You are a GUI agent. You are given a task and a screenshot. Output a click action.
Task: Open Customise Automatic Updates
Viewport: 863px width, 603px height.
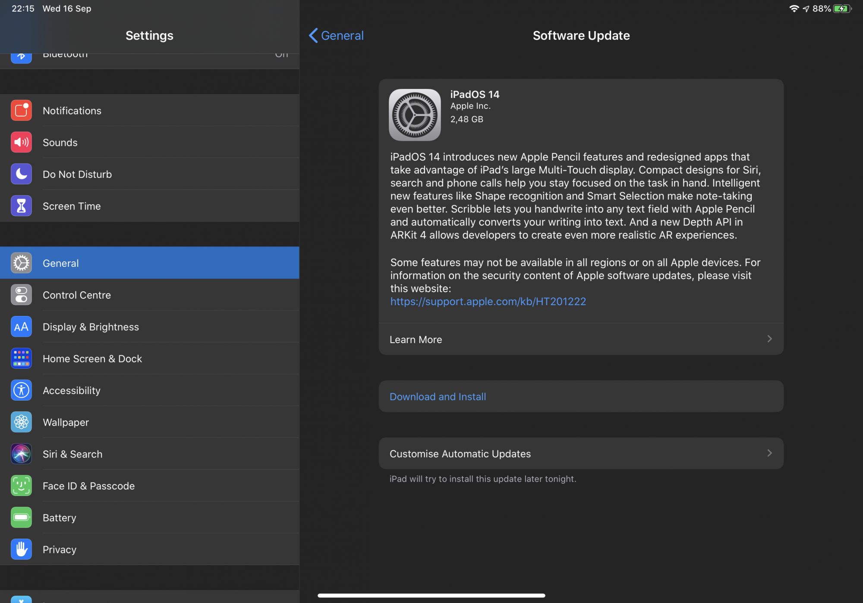[581, 454]
